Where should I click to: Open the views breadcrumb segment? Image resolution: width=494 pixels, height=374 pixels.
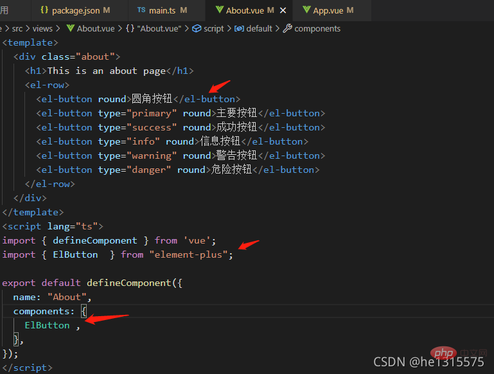point(42,29)
